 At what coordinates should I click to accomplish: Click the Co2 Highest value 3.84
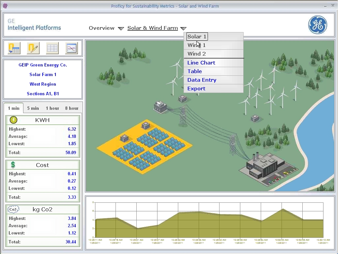pos(72,218)
